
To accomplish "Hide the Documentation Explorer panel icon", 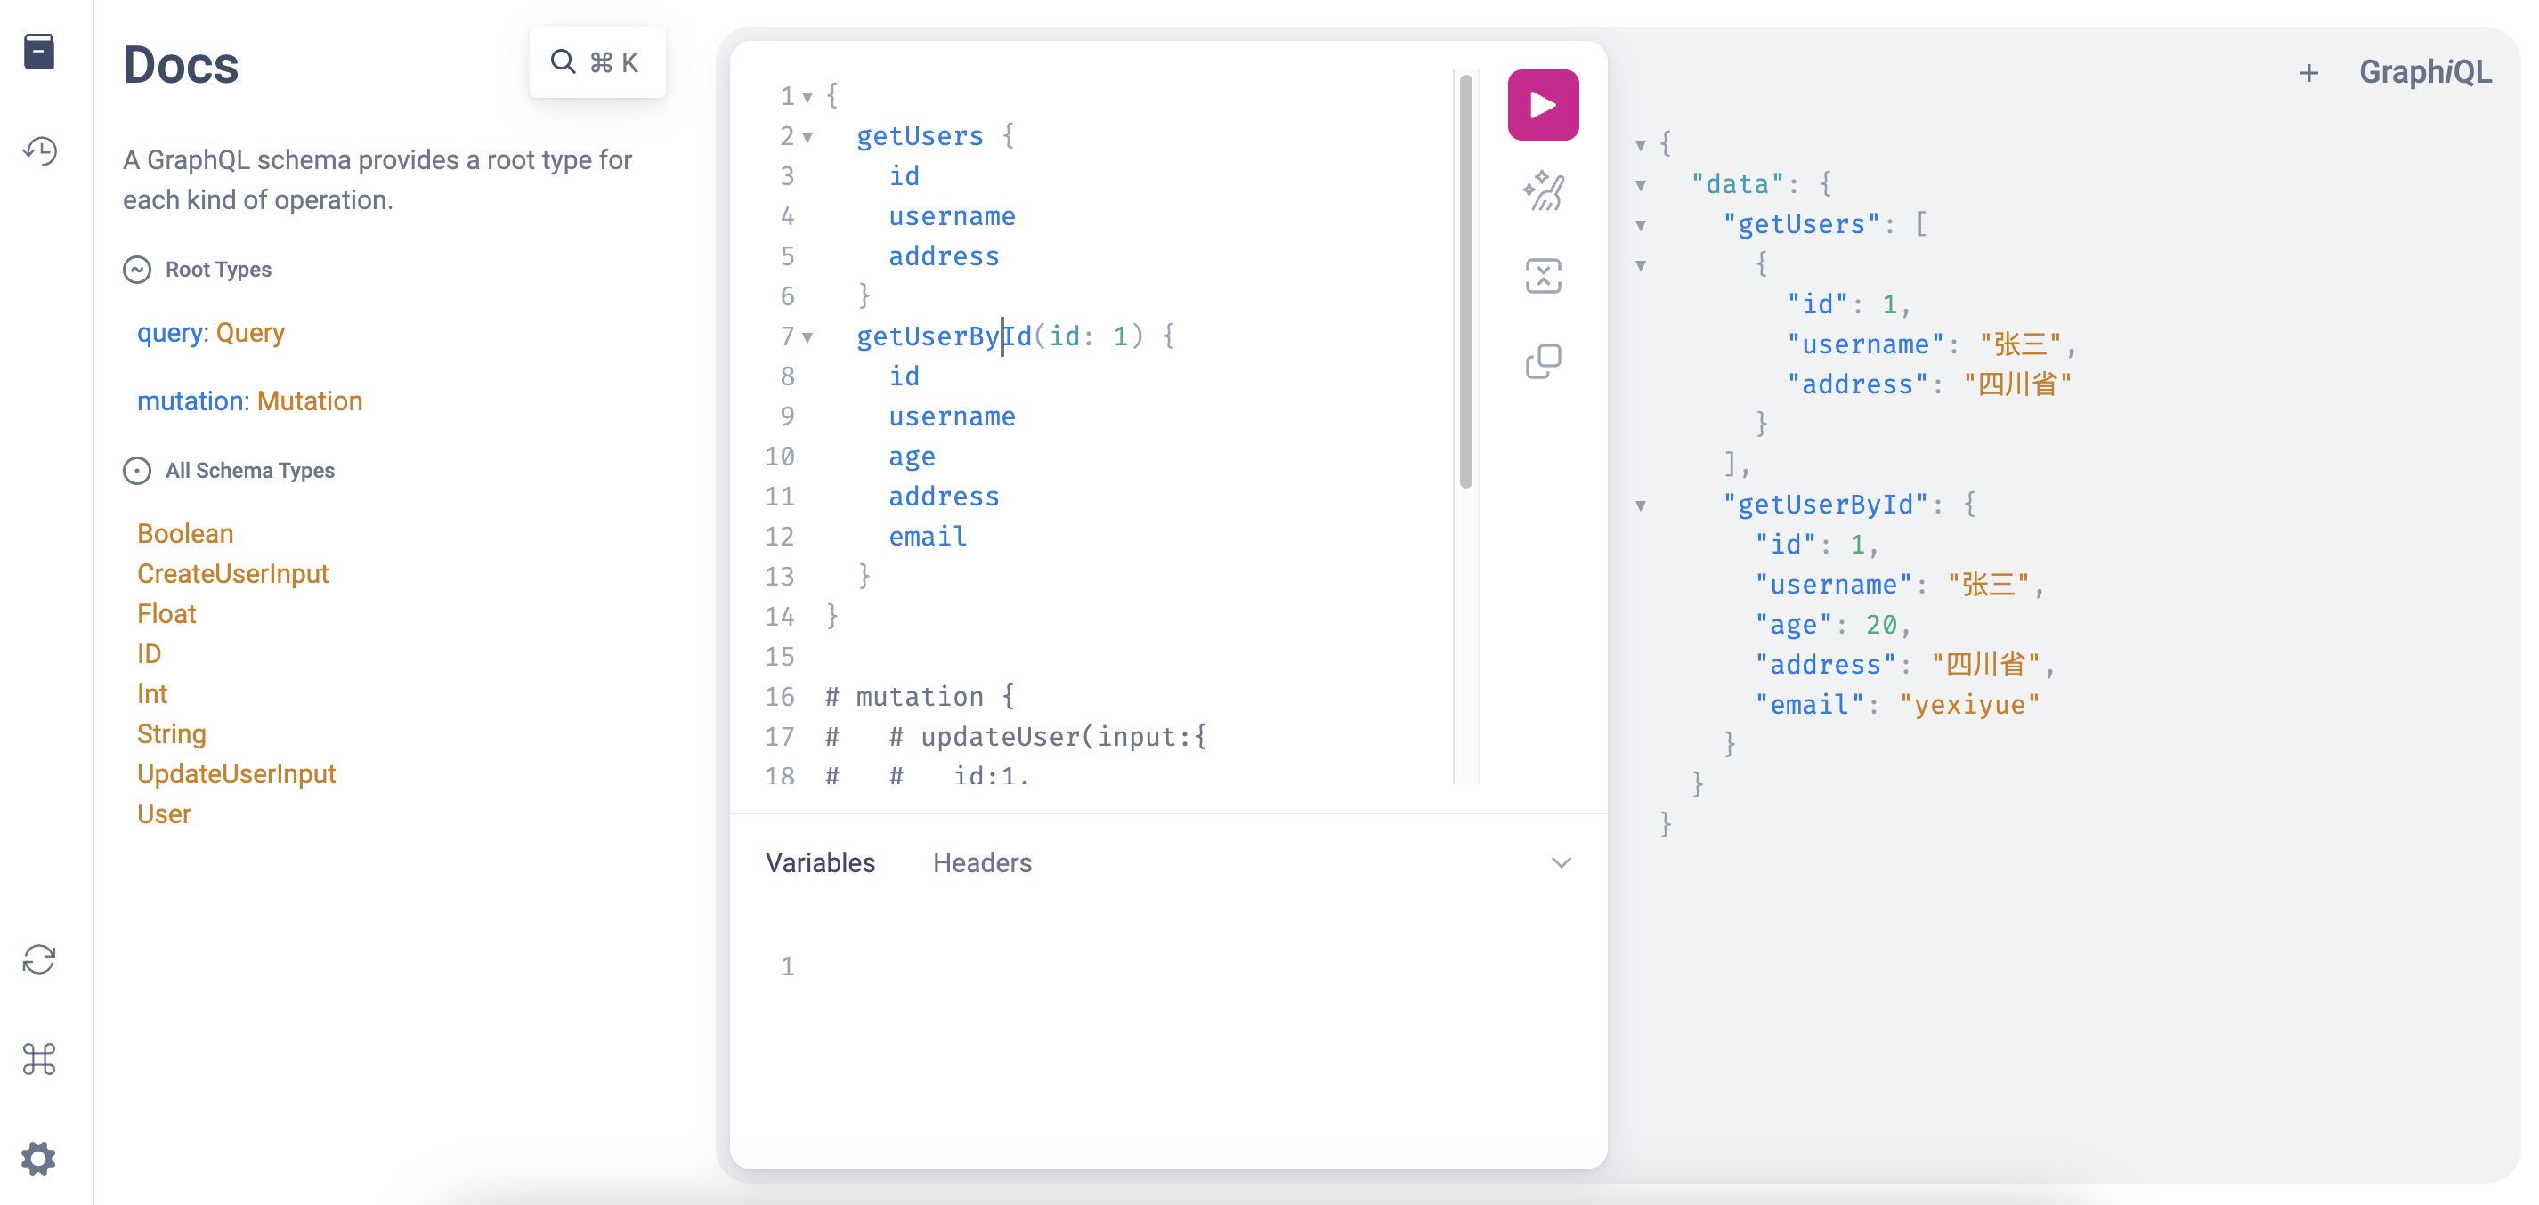I will [x=39, y=52].
